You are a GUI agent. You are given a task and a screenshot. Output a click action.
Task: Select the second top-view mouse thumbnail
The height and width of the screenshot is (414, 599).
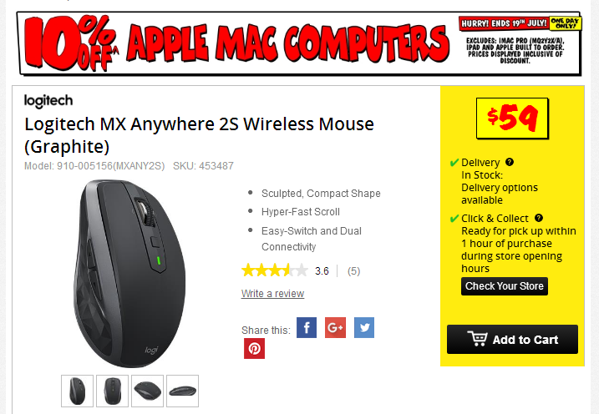[x=112, y=391]
